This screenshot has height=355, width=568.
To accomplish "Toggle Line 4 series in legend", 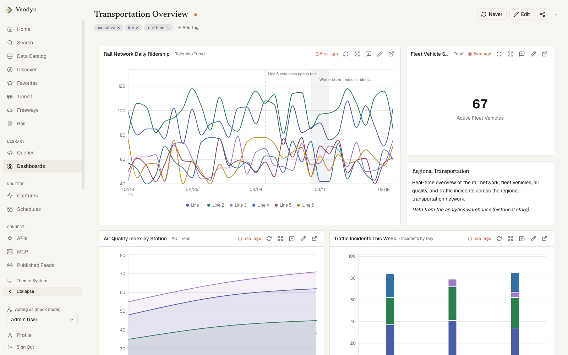I will pos(261,205).
